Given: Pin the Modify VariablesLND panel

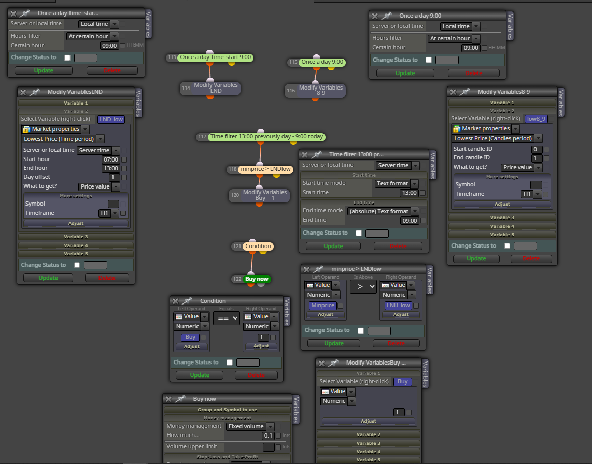Looking at the screenshot, I should point(34,92).
